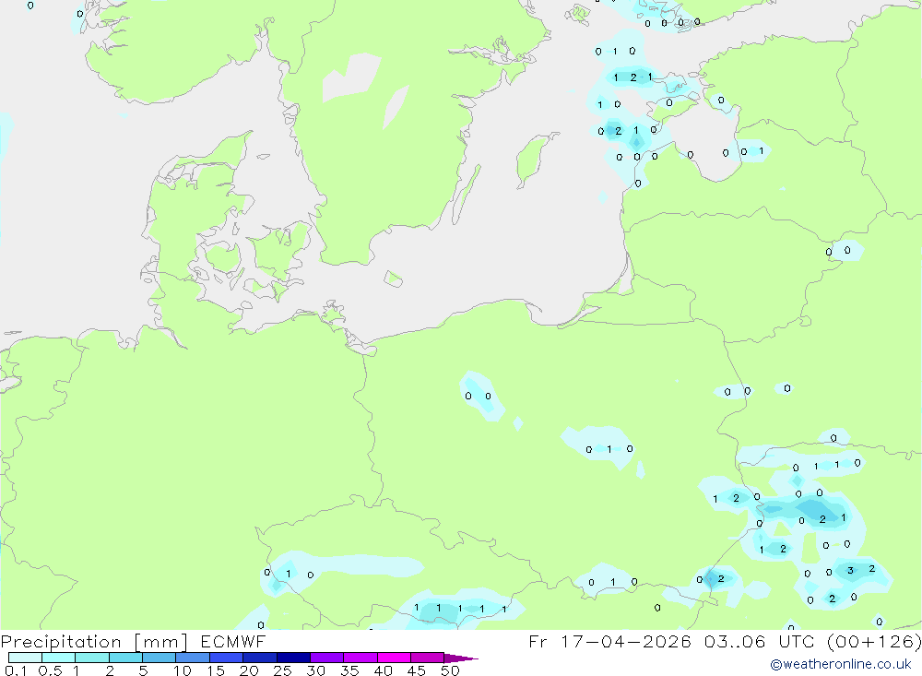The width and height of the screenshot is (922, 676).
Task: Click the 0.1–0.5 mm lightest cyan legend swatch
Action: click(x=25, y=658)
